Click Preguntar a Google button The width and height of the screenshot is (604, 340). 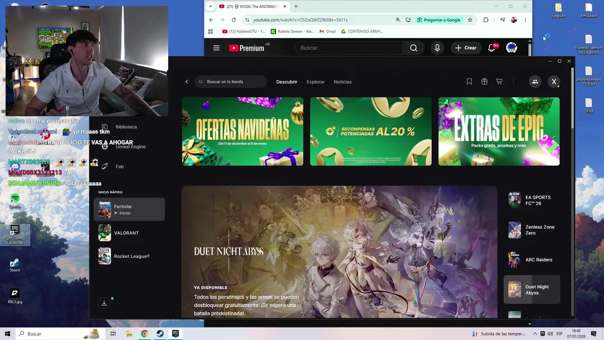[438, 20]
